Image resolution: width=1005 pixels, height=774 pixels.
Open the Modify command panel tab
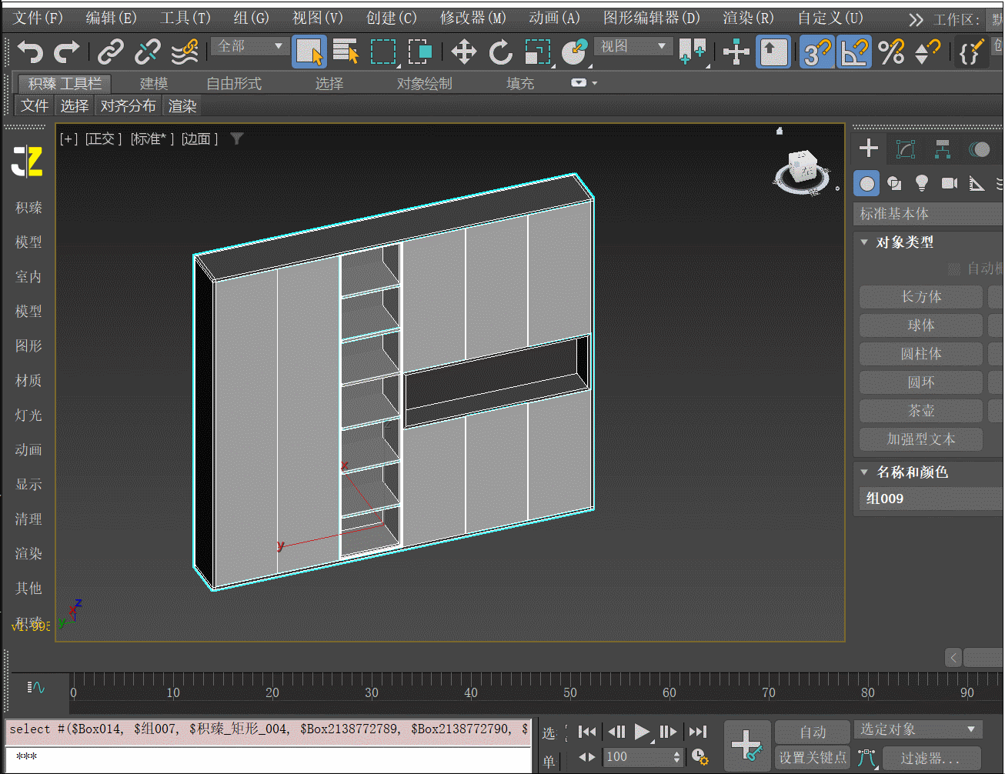(x=906, y=148)
